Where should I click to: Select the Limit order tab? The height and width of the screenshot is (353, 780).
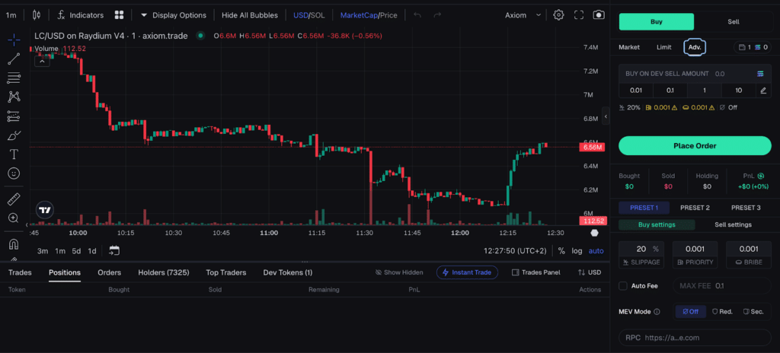[x=664, y=47]
